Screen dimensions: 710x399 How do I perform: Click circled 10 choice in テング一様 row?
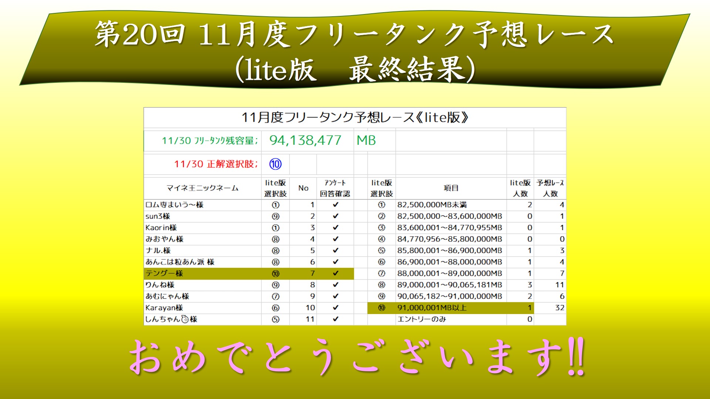275,274
